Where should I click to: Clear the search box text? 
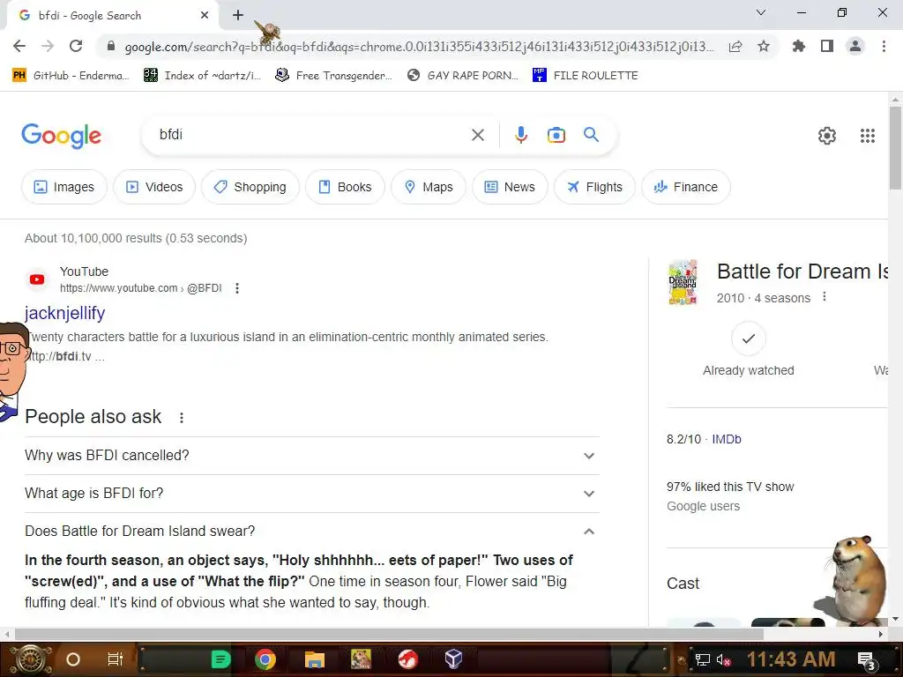tap(477, 135)
